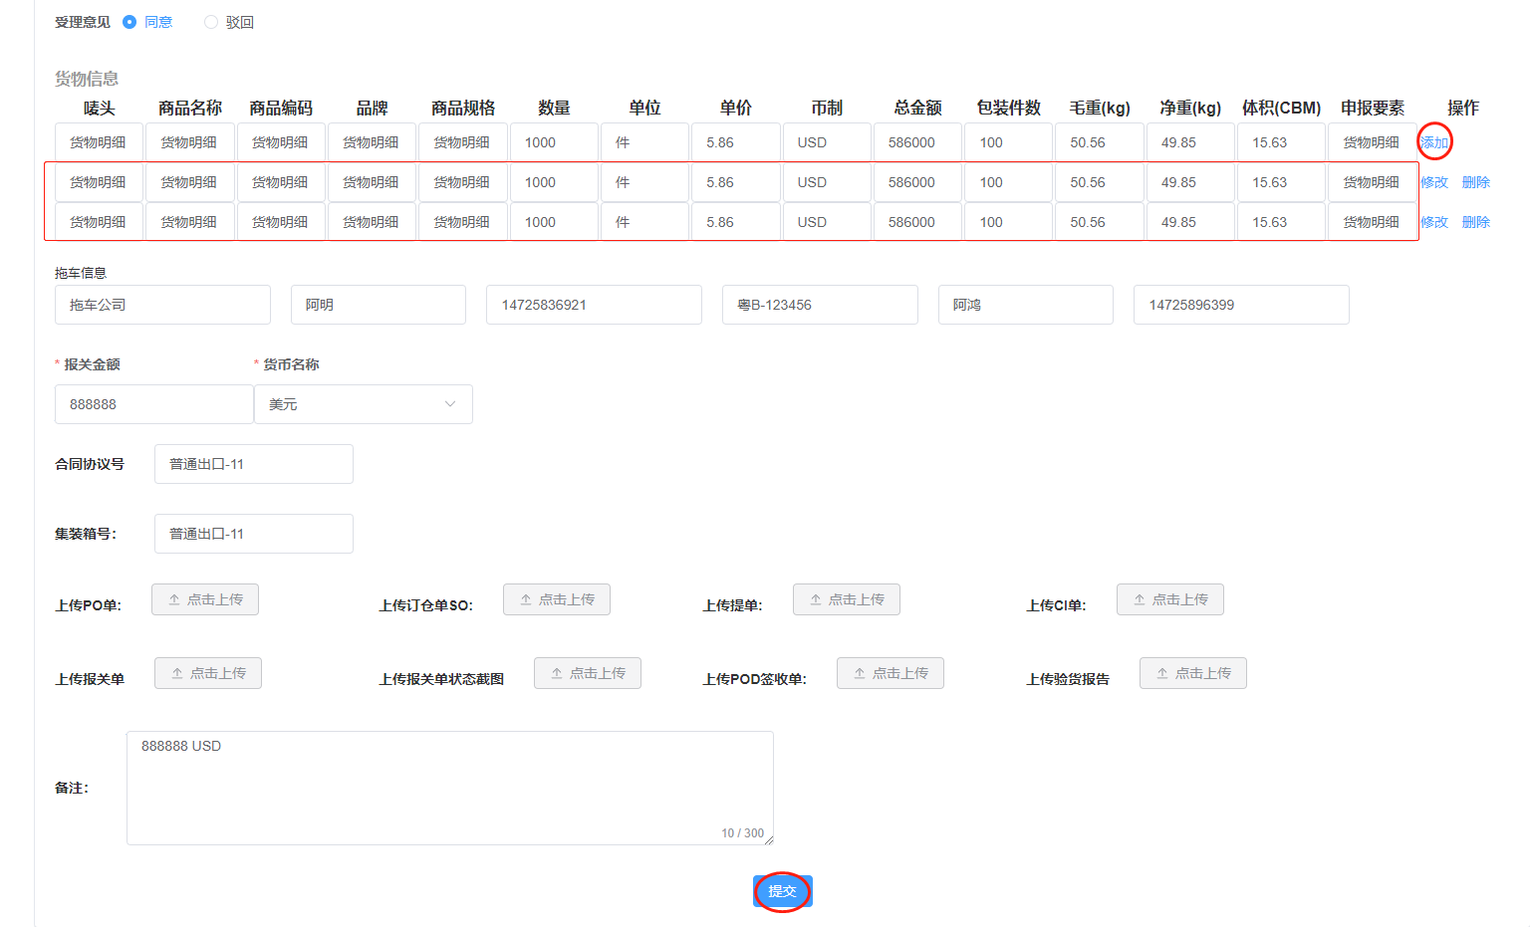Click the field containing 阿鸿
Screen dimensions: 1530x927
click(x=1026, y=305)
